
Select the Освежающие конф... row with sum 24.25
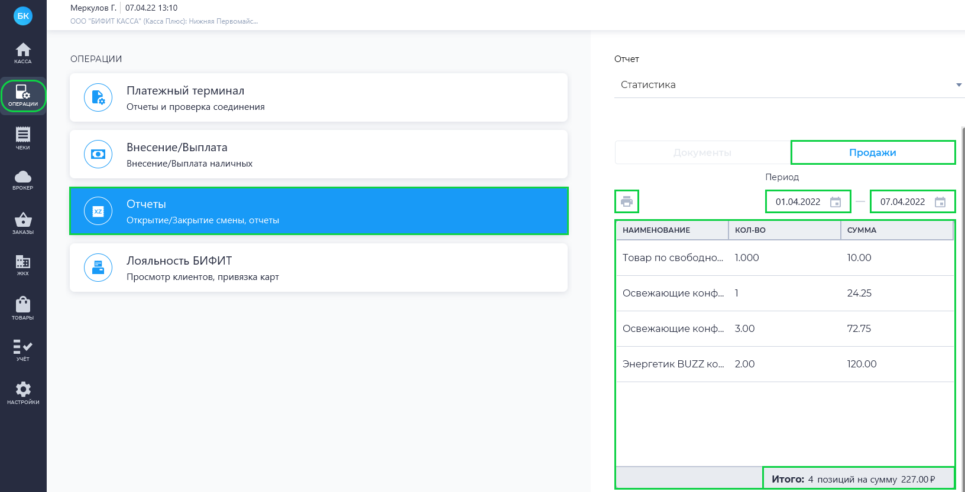point(785,294)
